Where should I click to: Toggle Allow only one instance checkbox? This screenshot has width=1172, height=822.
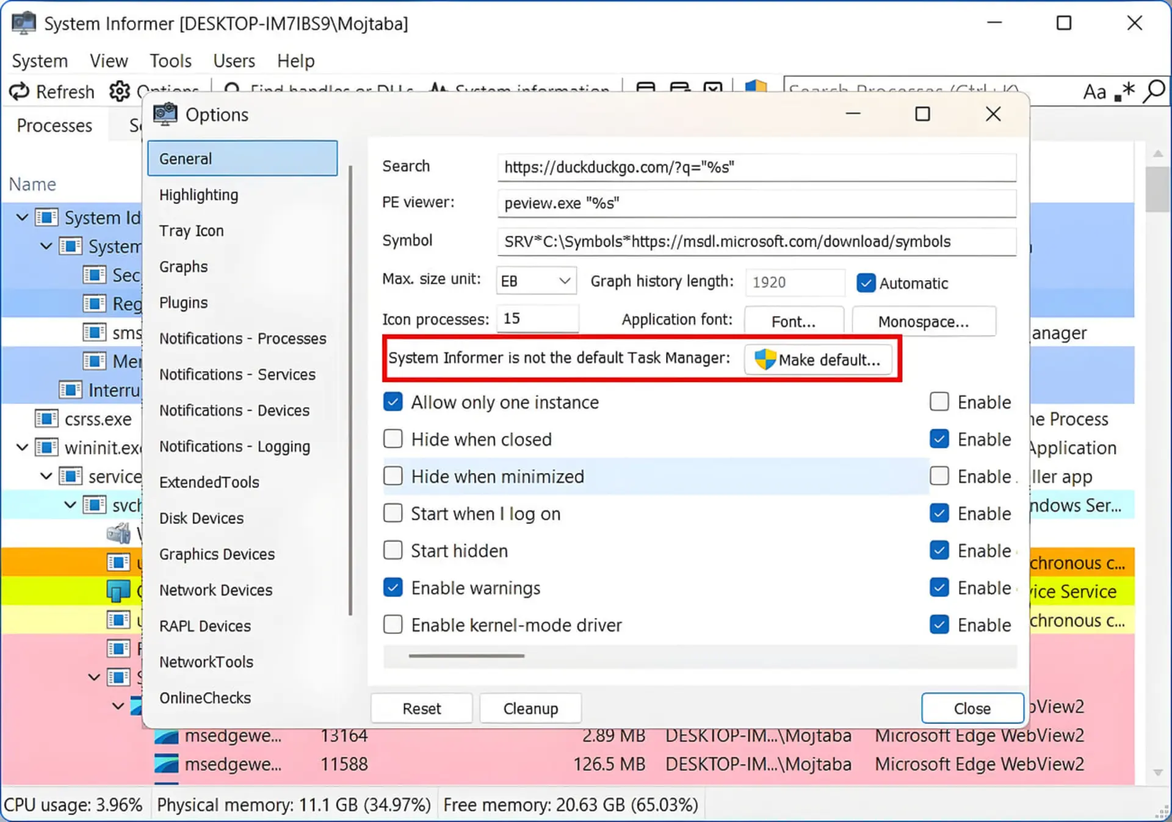393,402
